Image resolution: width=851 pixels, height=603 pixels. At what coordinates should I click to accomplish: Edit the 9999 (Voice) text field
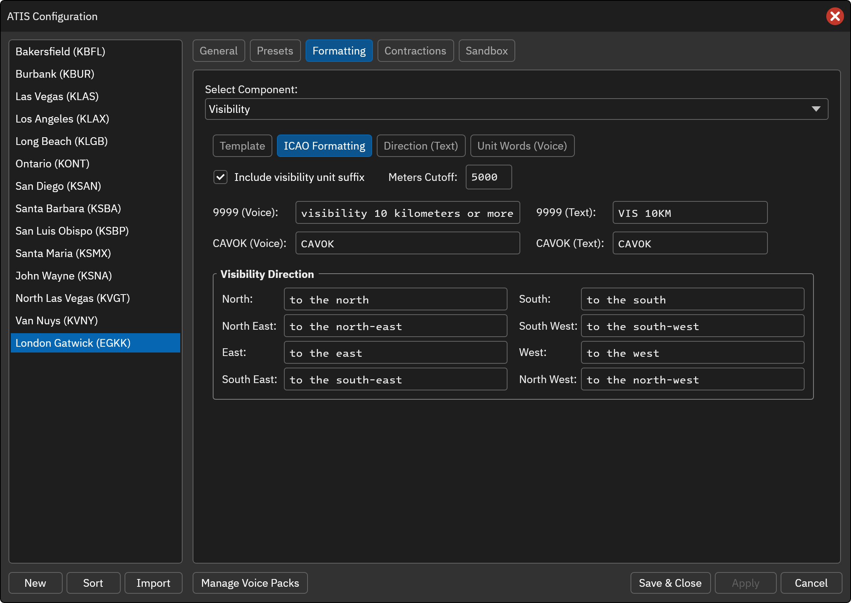click(x=408, y=213)
